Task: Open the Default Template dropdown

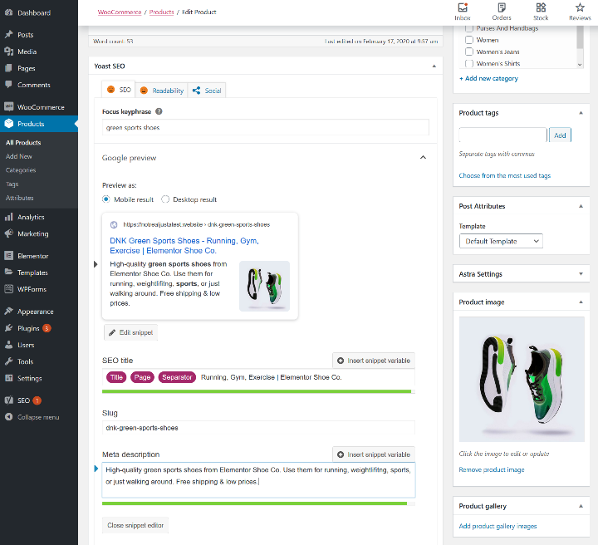Action: [x=500, y=241]
